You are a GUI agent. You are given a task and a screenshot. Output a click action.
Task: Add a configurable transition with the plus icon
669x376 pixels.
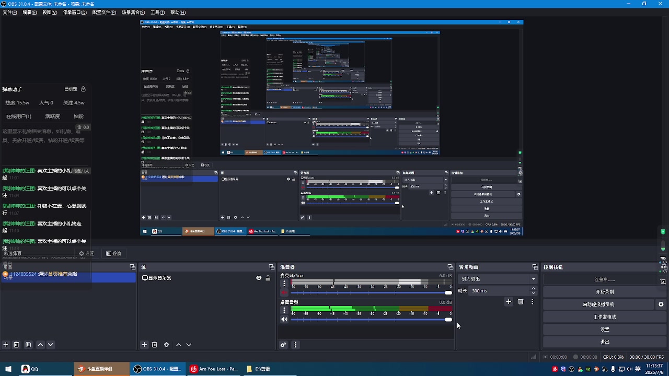click(509, 301)
